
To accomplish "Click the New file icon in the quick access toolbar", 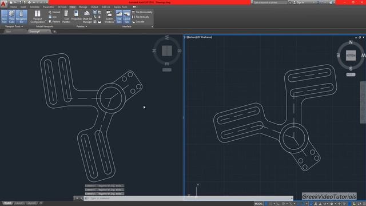I will (x=11, y=2).
